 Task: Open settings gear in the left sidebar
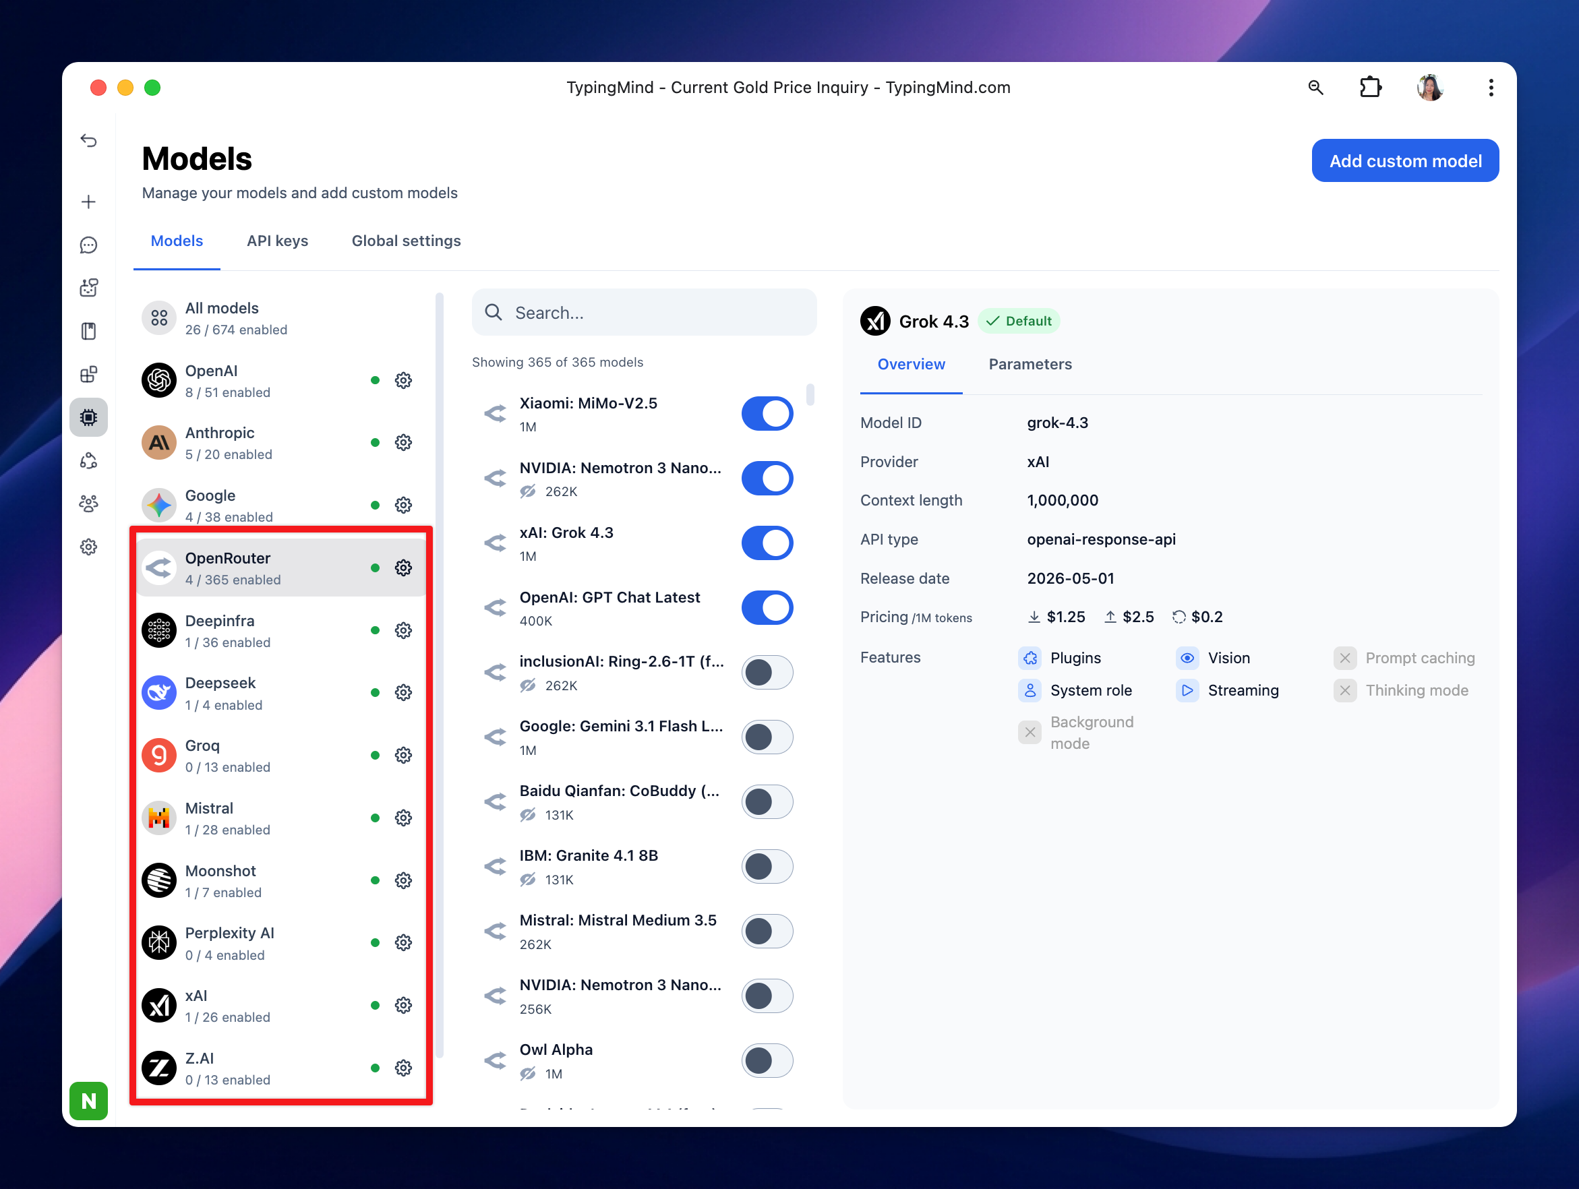point(88,547)
